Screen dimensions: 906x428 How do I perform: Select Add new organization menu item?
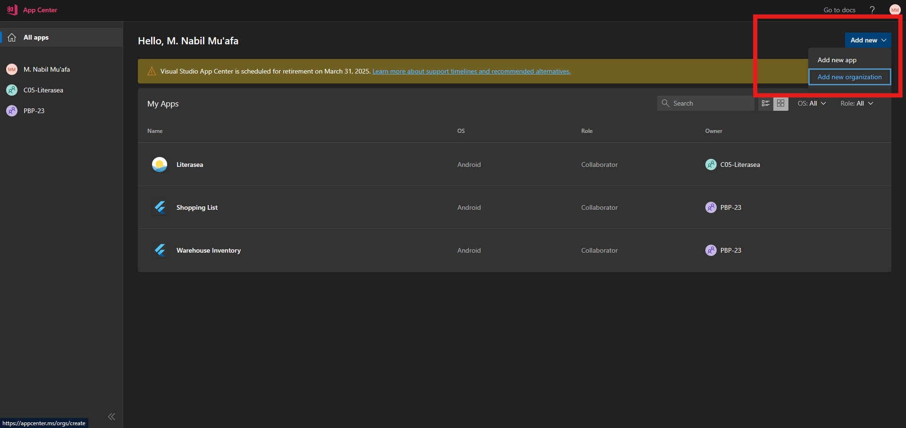coord(849,77)
